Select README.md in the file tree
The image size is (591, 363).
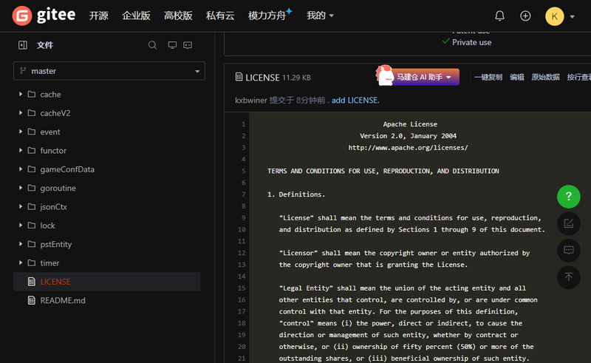pos(63,300)
